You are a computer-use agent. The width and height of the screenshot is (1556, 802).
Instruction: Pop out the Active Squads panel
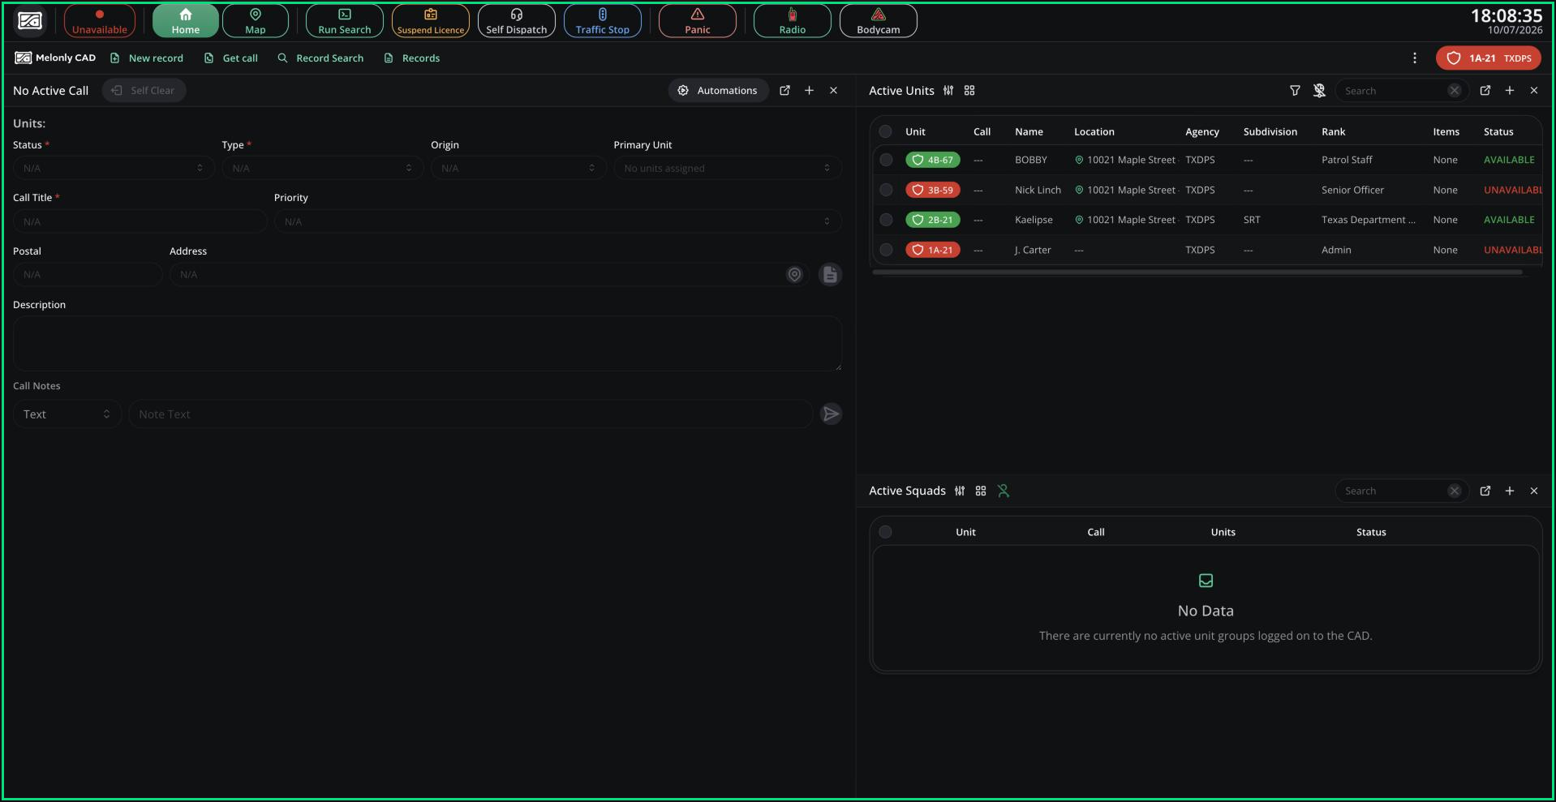pos(1485,491)
